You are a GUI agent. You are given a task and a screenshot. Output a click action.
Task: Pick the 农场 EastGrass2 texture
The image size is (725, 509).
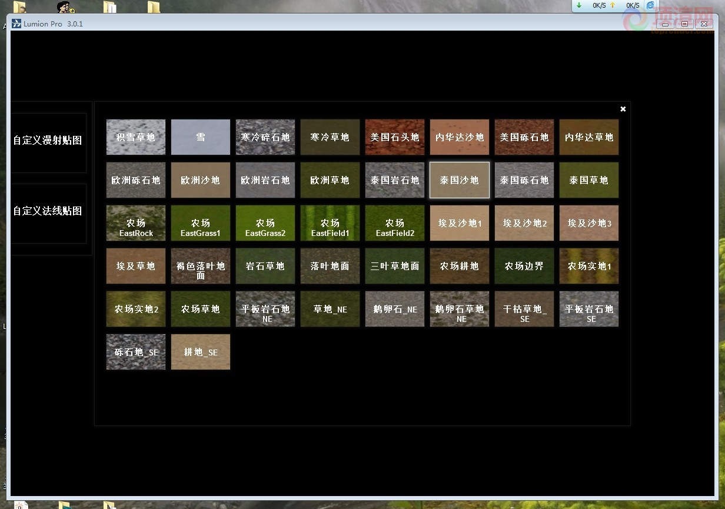[265, 223]
